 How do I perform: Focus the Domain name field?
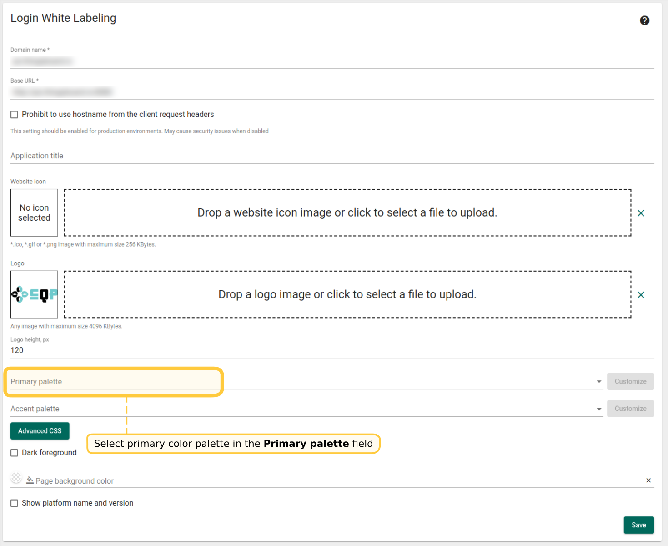pyautogui.click(x=332, y=61)
